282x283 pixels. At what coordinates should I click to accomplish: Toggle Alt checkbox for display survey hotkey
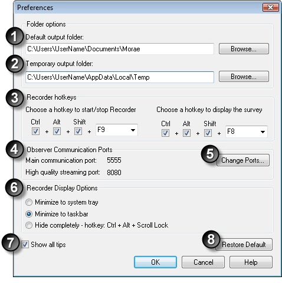[x=186, y=133]
